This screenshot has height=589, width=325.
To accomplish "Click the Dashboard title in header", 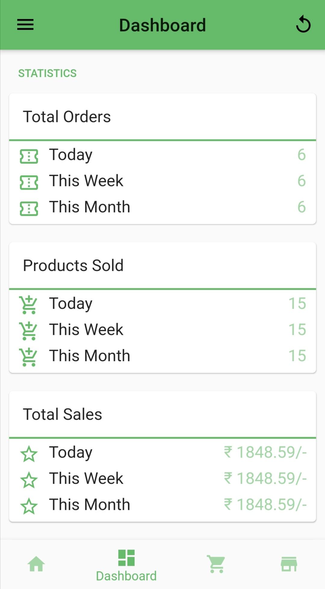I will pyautogui.click(x=162, y=25).
